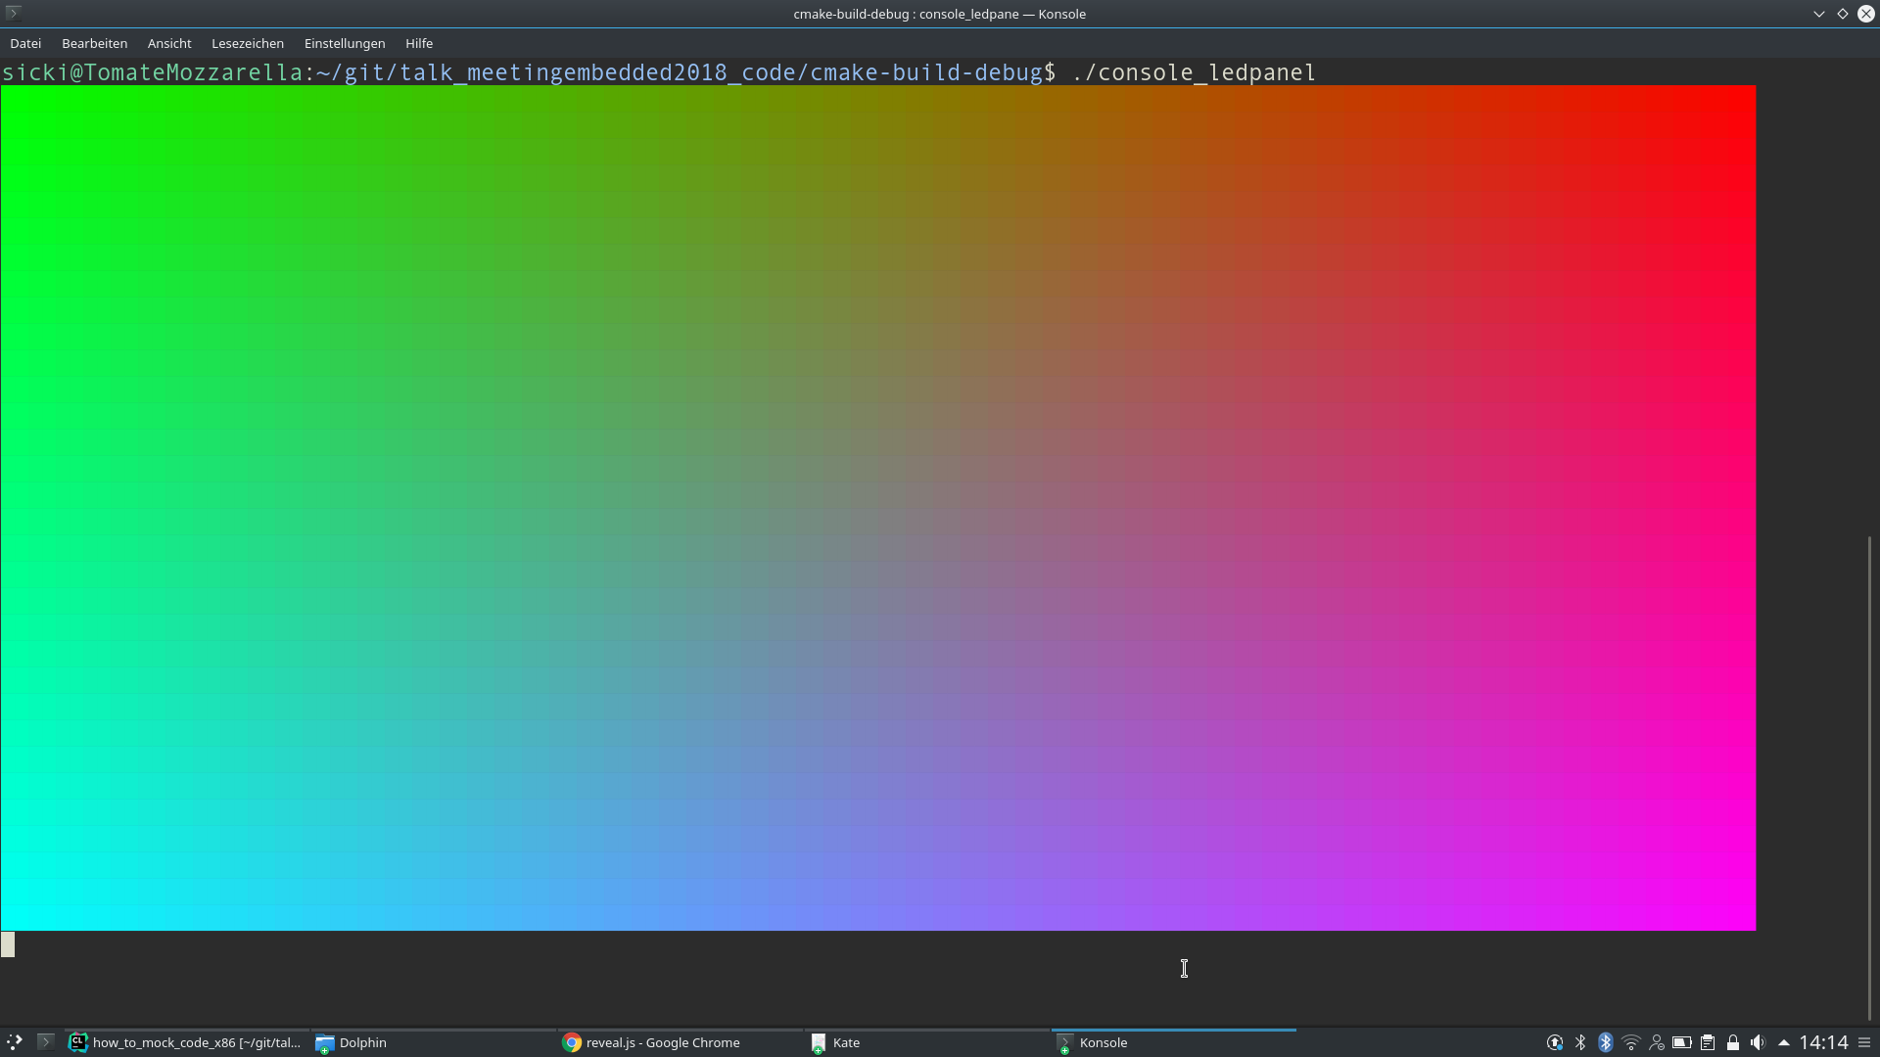This screenshot has width=1880, height=1057.
Task: Open the system updates tray icon
Action: pos(1554,1042)
